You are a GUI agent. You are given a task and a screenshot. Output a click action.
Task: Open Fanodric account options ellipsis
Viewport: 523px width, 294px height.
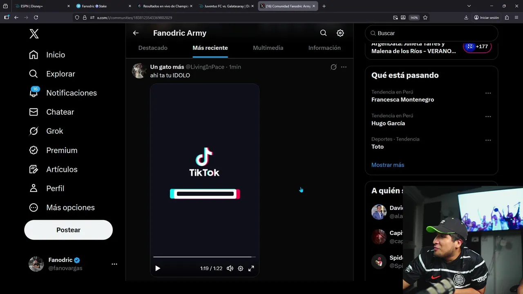coord(114,264)
